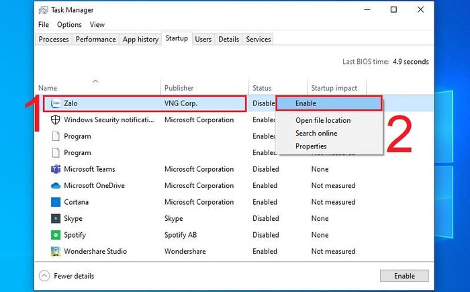Click the Wondershare Studio icon
The image size is (470, 292).
56,251
